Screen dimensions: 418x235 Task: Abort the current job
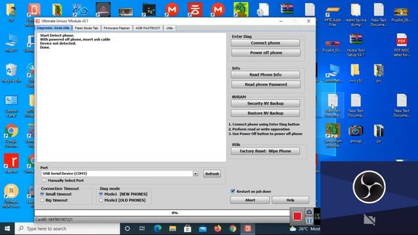coord(249,200)
